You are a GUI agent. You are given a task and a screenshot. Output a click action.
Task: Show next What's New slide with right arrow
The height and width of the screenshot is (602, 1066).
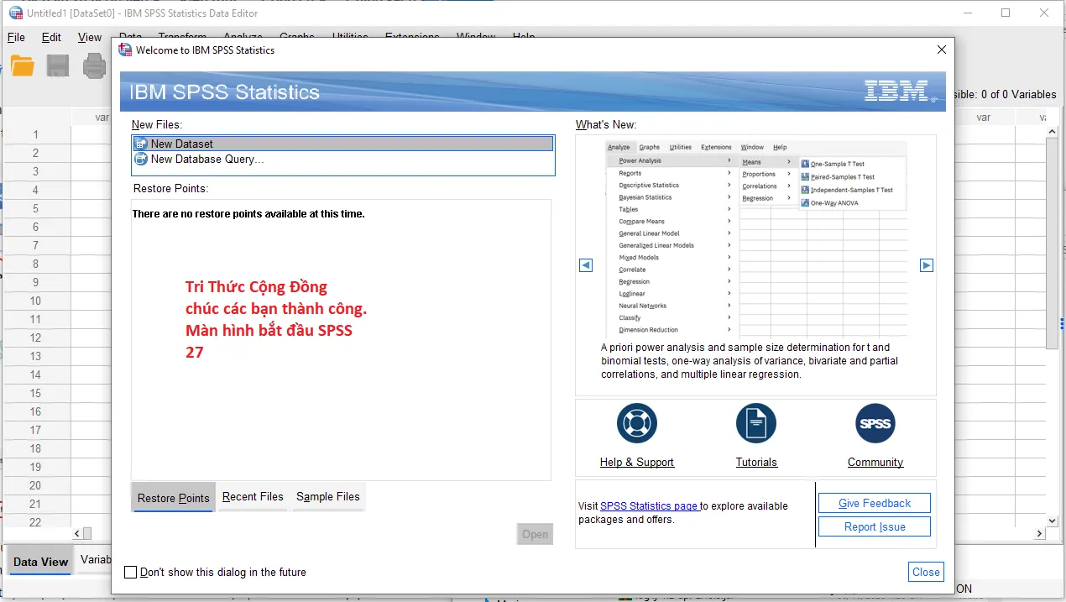click(926, 264)
